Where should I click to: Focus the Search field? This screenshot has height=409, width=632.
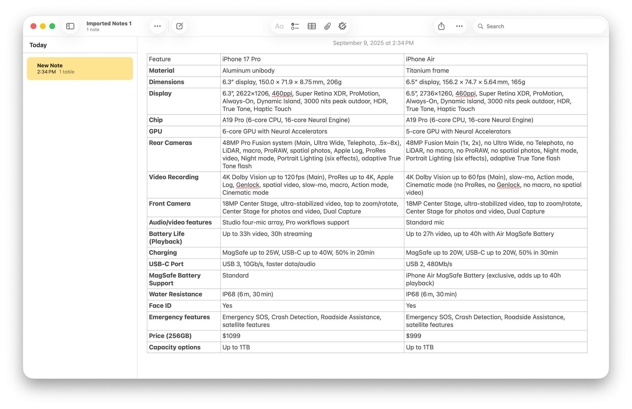pyautogui.click(x=539, y=26)
